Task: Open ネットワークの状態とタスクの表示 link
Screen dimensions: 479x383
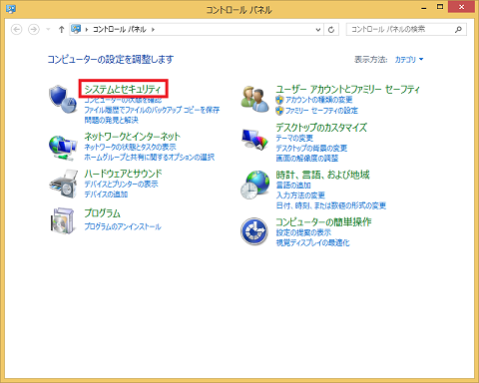Action: tap(130, 147)
